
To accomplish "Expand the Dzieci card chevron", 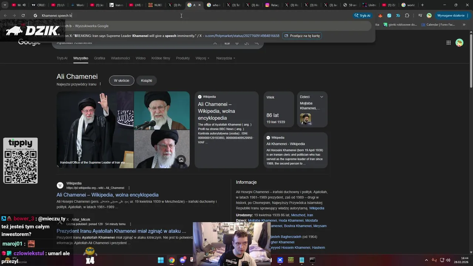I will click(x=321, y=97).
